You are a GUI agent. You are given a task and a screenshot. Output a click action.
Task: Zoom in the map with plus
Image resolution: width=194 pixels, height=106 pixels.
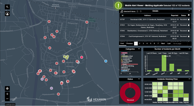(7, 94)
